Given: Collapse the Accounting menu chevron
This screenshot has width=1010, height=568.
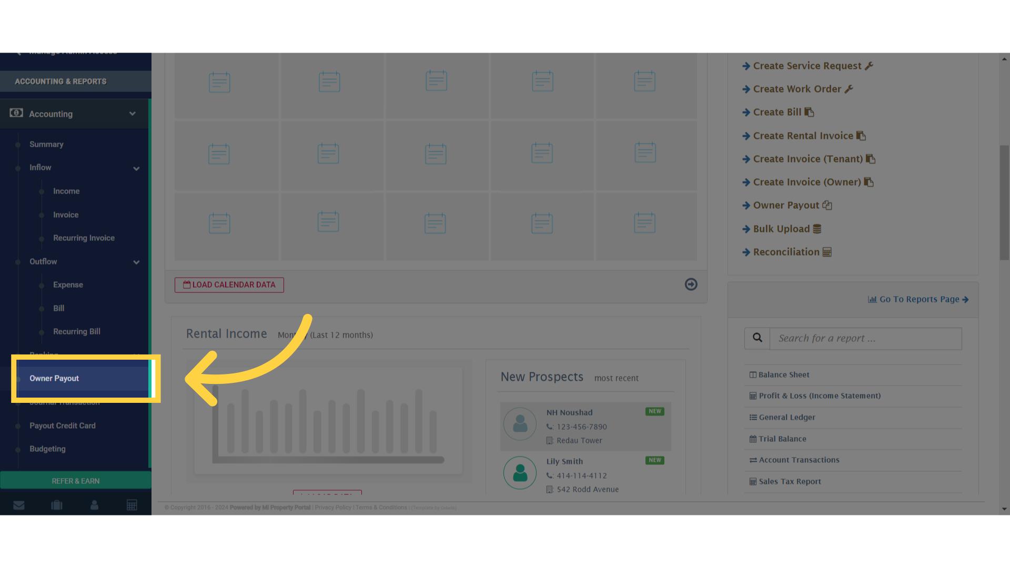Looking at the screenshot, I should pyautogui.click(x=133, y=114).
